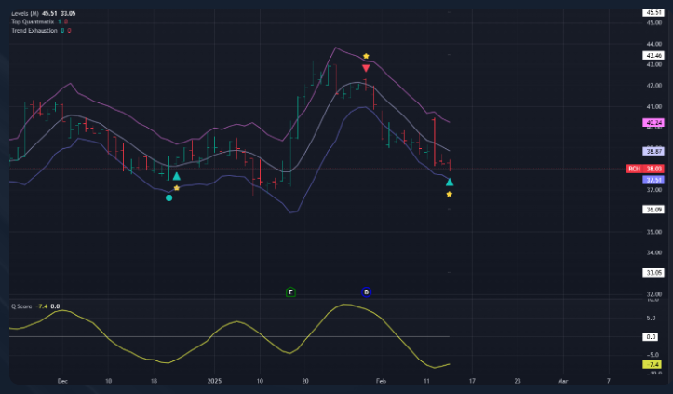Click the Mar label on the time axis

pos(562,381)
